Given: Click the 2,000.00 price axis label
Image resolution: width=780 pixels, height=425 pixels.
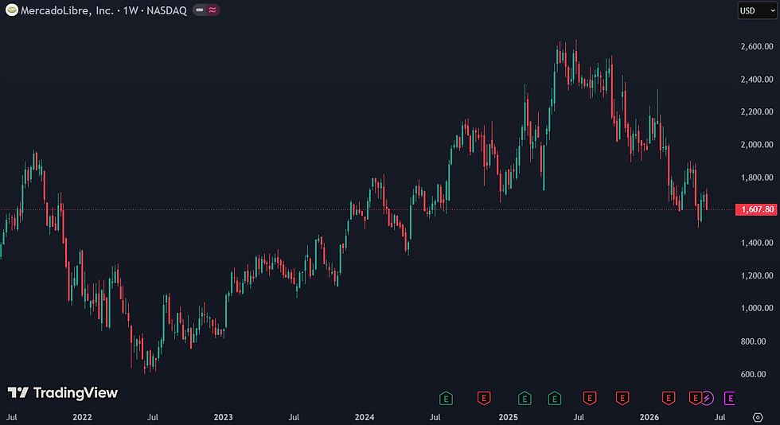Looking at the screenshot, I should click(x=757, y=144).
